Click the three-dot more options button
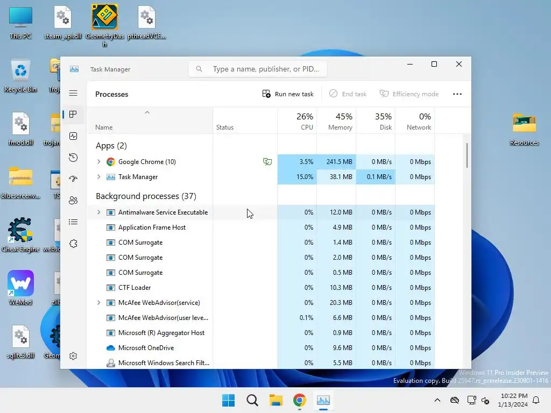The image size is (551, 413). pos(457,94)
